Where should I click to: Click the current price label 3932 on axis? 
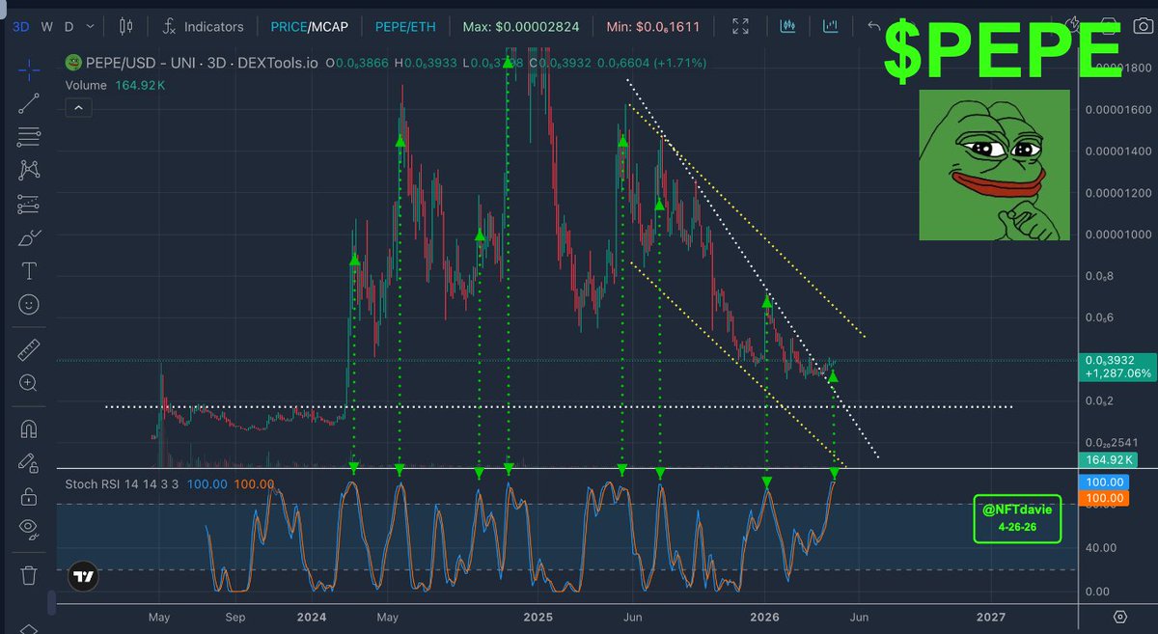(1116, 365)
